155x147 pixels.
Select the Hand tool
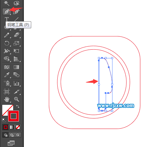coord(7,99)
